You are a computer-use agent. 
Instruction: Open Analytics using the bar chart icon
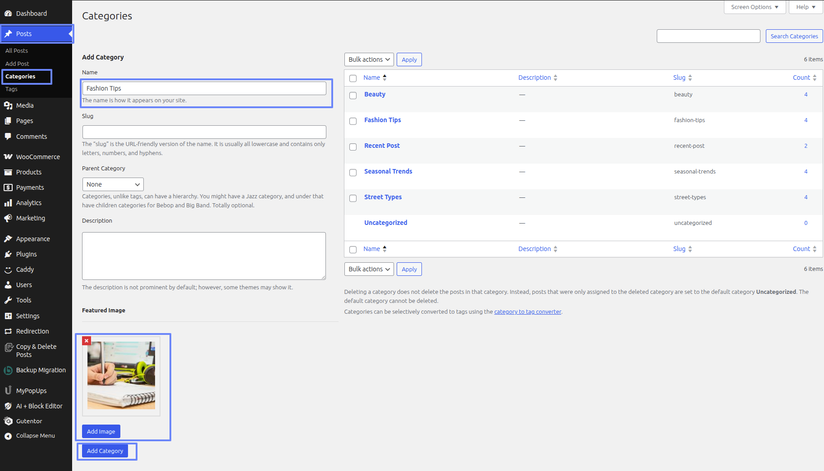[8, 203]
